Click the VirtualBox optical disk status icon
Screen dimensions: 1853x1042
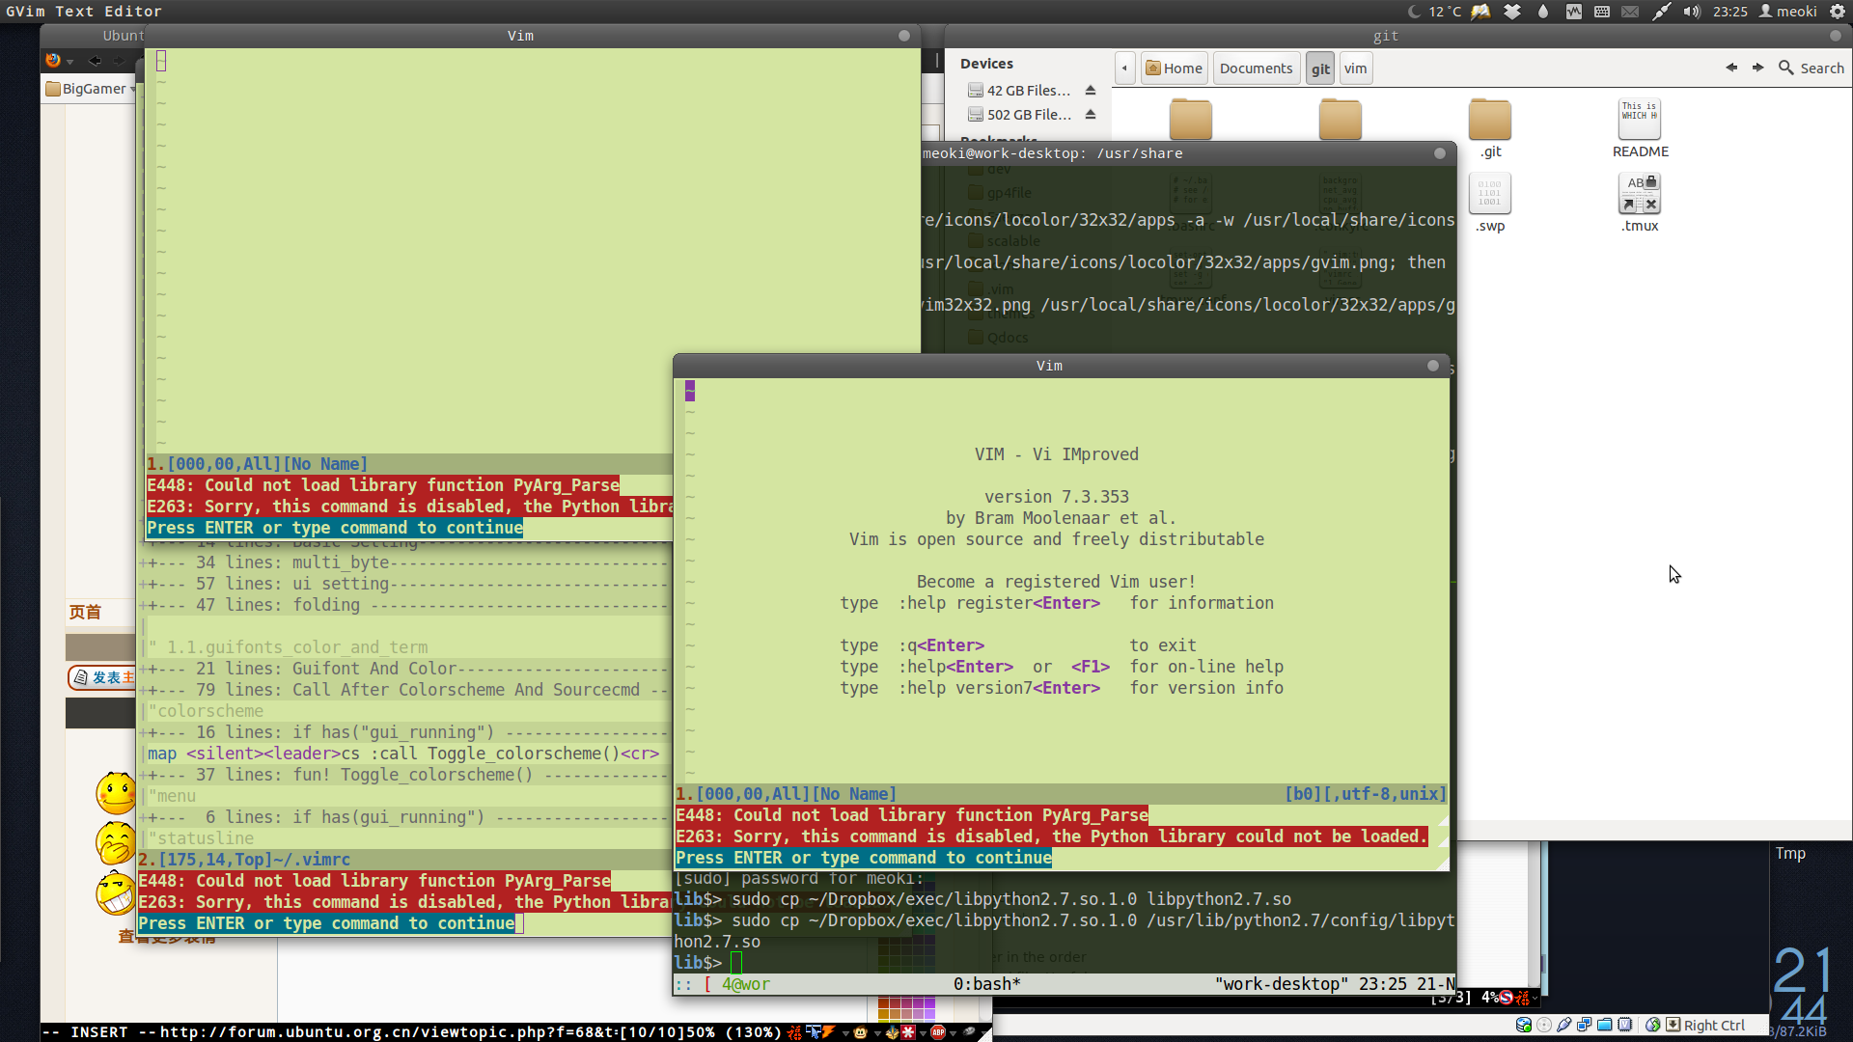click(1543, 1025)
